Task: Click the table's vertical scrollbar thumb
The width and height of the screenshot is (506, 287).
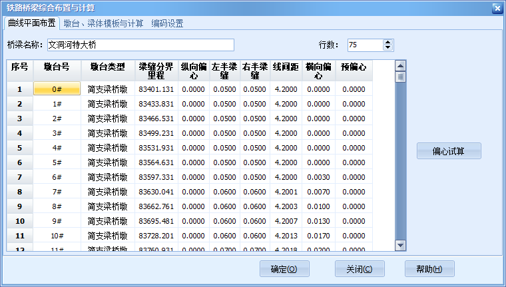Action: tap(400, 77)
